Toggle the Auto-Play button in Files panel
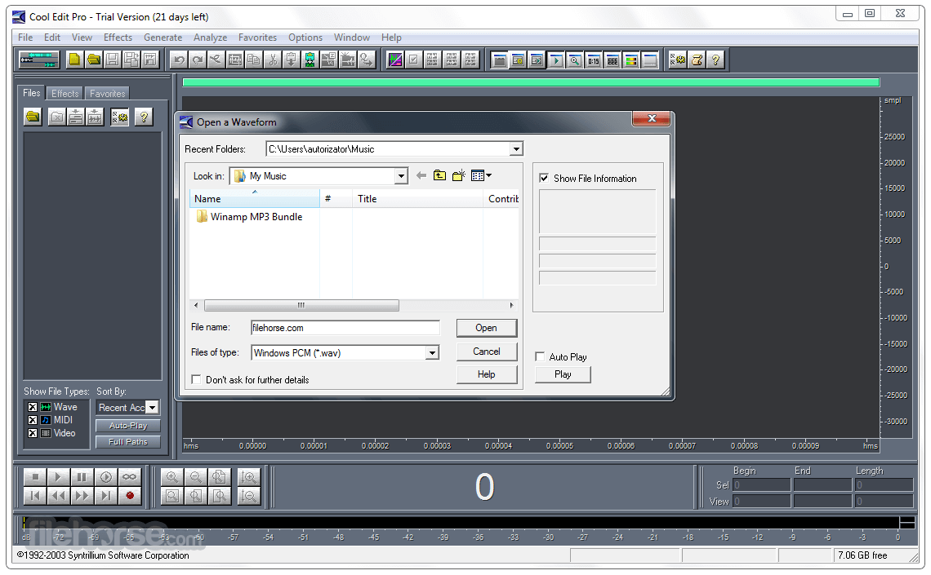The height and width of the screenshot is (575, 931). (127, 426)
